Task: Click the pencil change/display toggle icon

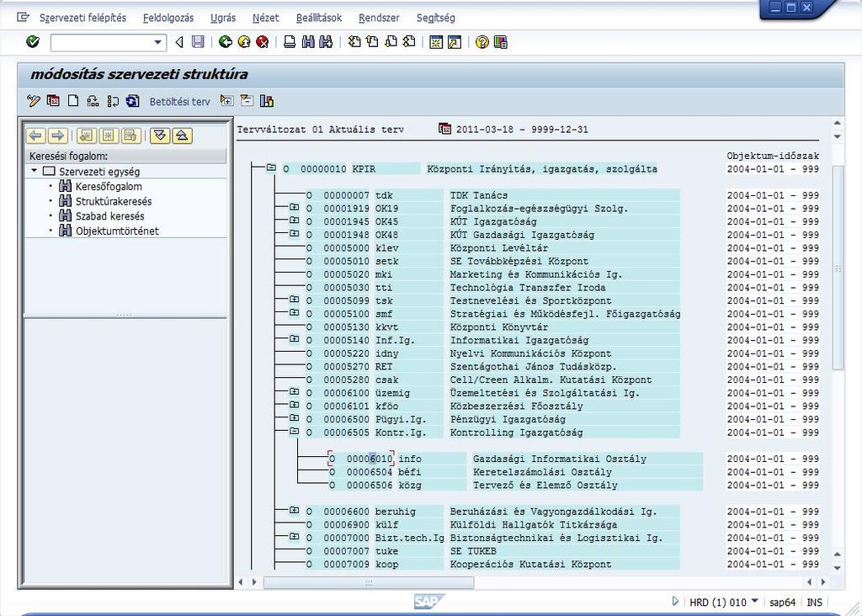Action: tap(33, 100)
